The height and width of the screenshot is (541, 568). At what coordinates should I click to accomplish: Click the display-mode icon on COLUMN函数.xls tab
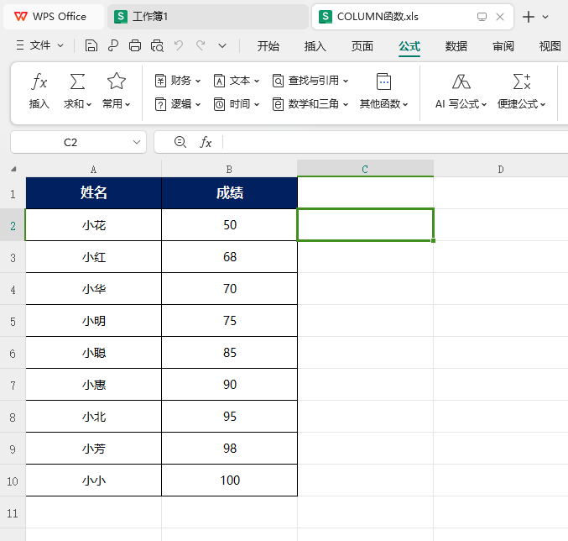tap(482, 17)
